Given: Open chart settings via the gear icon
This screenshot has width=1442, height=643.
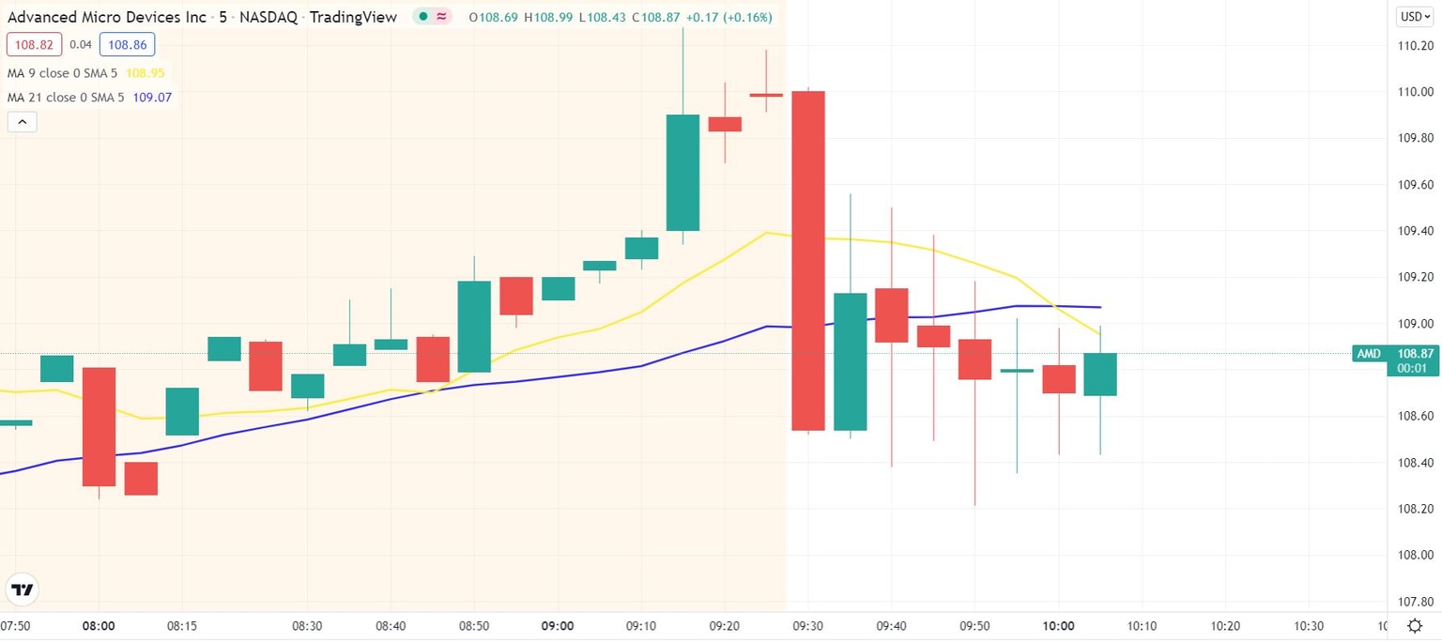Looking at the screenshot, I should [1416, 625].
